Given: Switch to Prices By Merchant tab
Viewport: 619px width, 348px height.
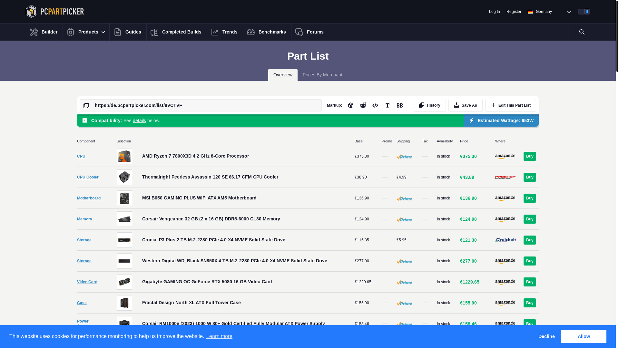Looking at the screenshot, I should [322, 75].
